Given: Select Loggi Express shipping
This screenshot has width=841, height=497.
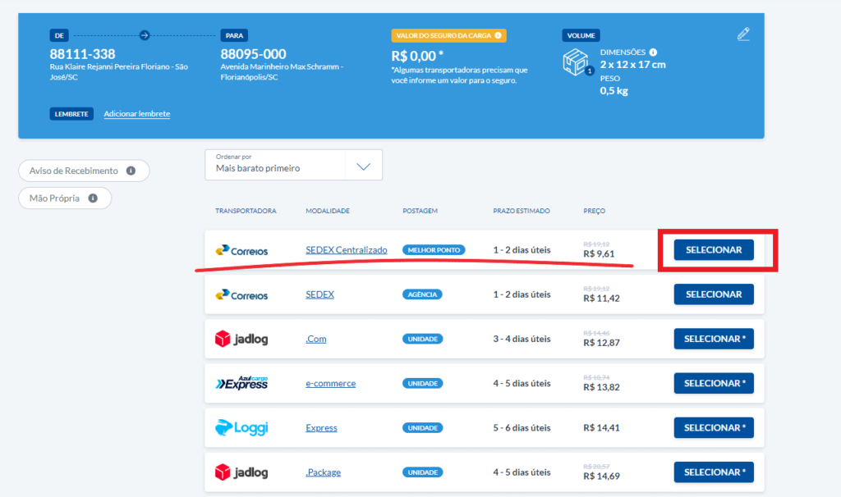Looking at the screenshot, I should (714, 428).
